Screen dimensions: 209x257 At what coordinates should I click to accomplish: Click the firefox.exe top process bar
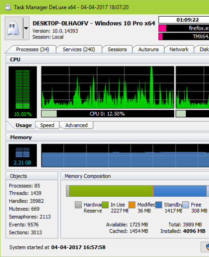184,28
